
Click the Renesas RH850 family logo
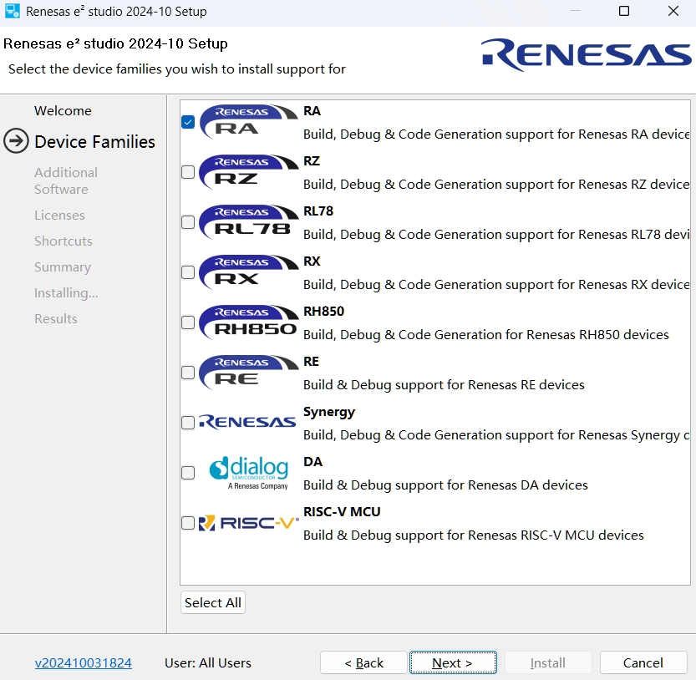pyautogui.click(x=249, y=322)
